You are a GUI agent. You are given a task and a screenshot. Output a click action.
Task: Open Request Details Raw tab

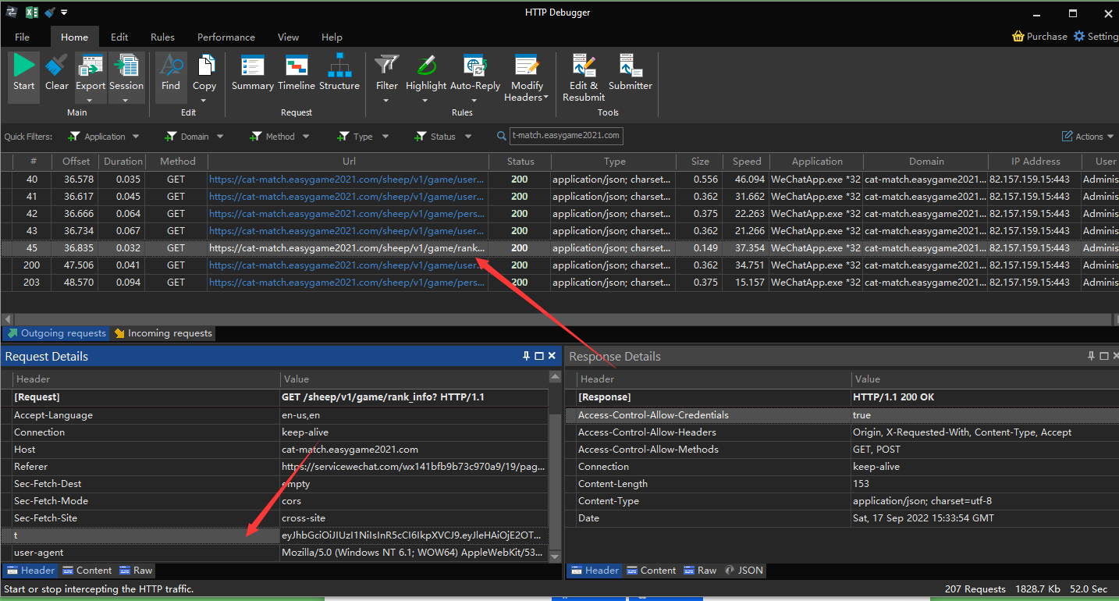[x=136, y=571]
